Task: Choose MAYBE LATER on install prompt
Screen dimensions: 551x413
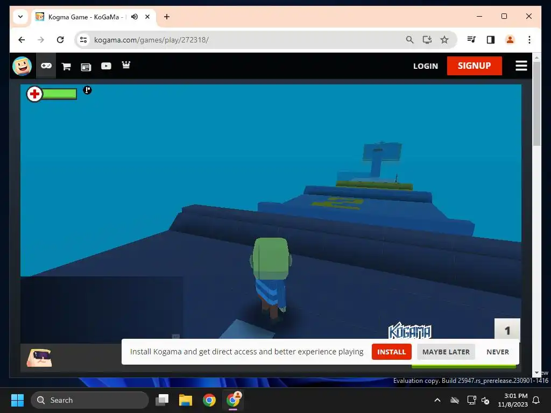Action: click(x=446, y=352)
